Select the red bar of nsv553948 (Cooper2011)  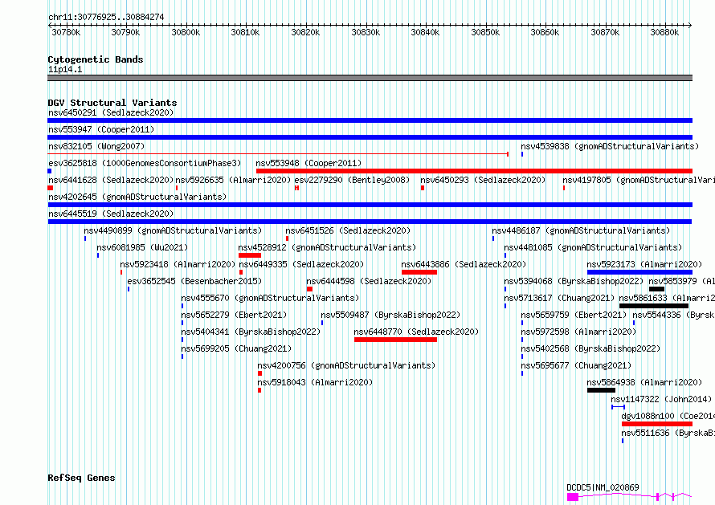coord(474,171)
